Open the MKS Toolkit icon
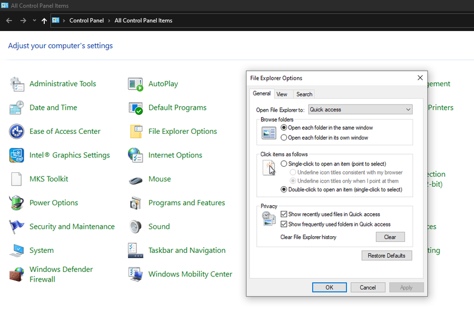 coord(17,179)
